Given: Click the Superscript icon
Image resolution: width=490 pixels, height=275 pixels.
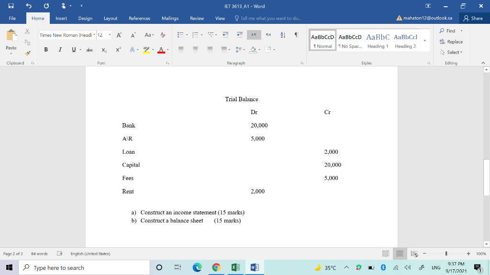Looking at the screenshot, I should (118, 49).
